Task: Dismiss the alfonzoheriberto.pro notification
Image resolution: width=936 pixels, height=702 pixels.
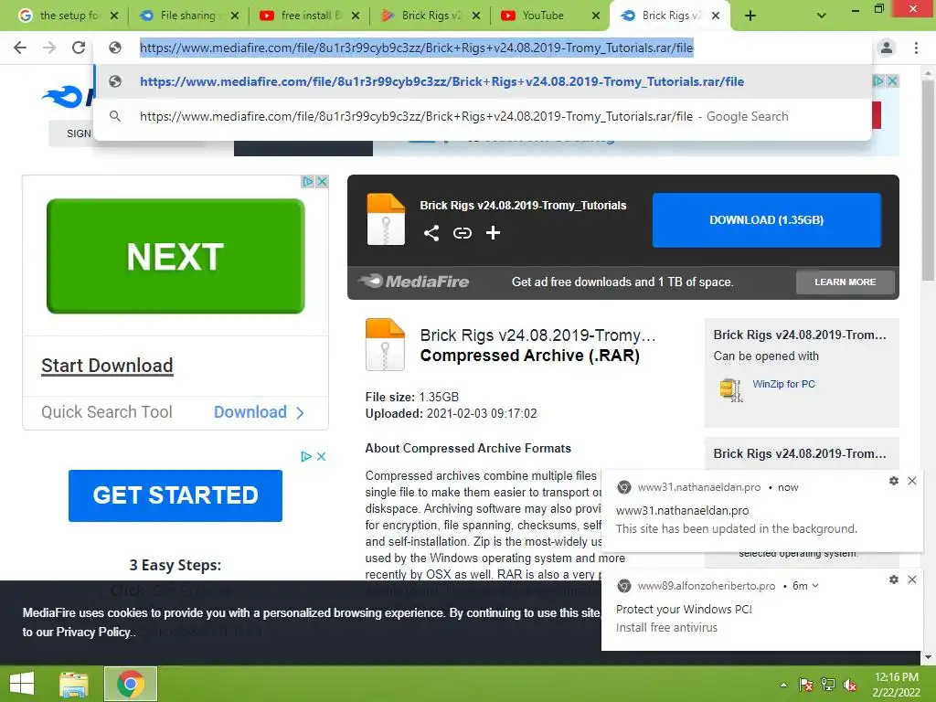Action: tap(912, 579)
